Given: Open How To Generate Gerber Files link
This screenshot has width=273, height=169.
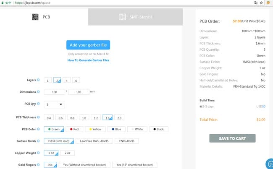Looking at the screenshot, I should click(88, 60).
